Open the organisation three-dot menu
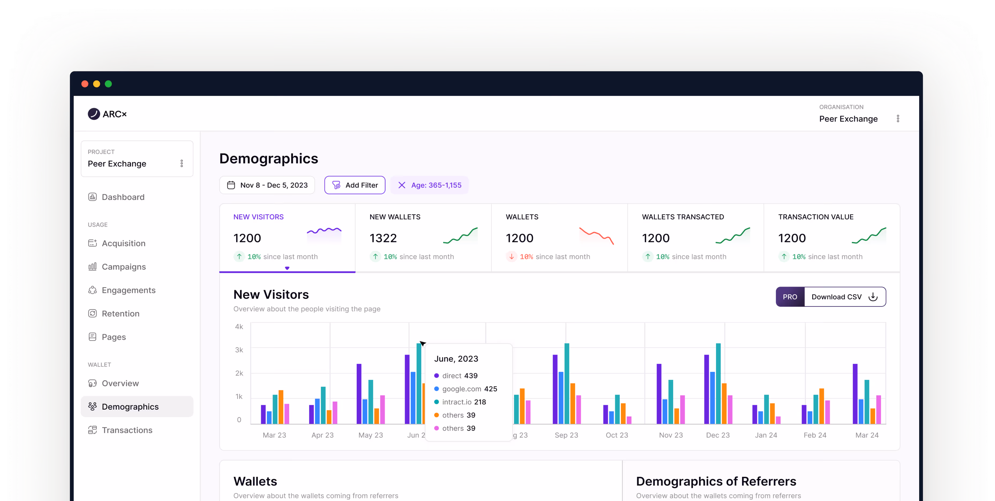995x501 pixels. point(898,118)
